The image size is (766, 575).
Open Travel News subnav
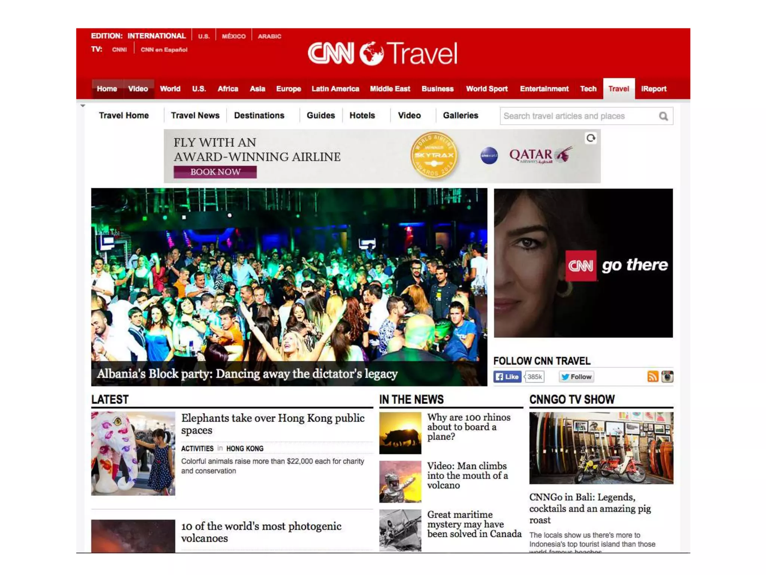(195, 115)
